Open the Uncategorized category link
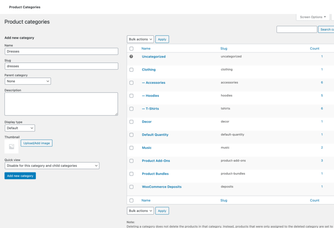Screen dimensions: 334x228 (x=154, y=56)
